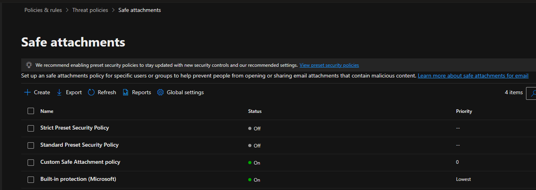Click the Create plus icon
The width and height of the screenshot is (536, 190).
[27, 92]
